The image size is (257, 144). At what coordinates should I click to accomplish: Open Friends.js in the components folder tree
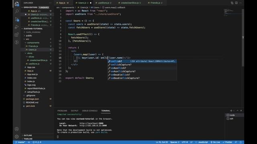tap(33, 46)
